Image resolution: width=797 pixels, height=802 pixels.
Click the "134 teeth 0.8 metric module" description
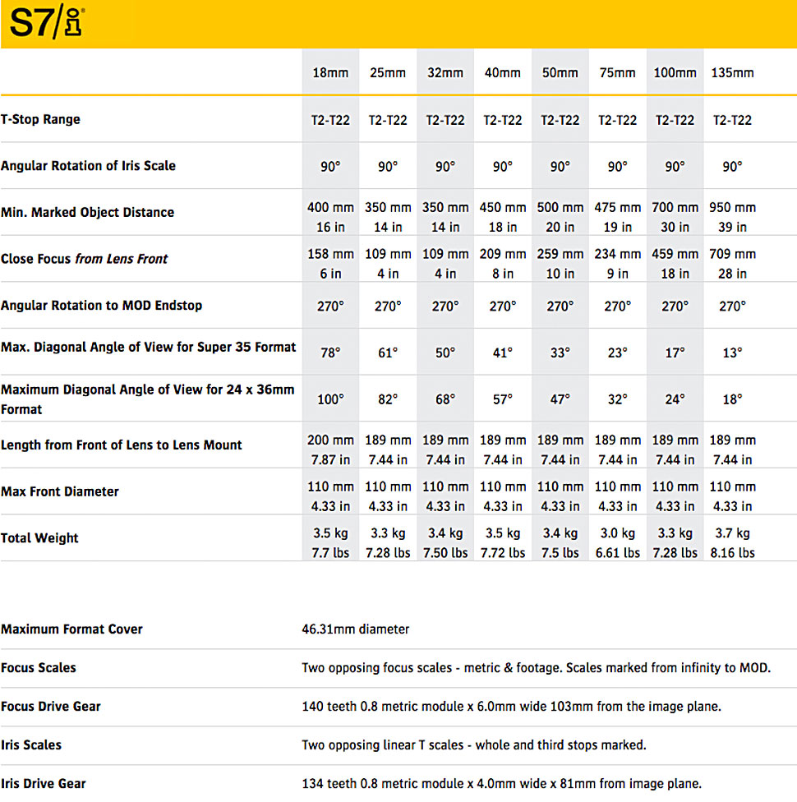501,784
